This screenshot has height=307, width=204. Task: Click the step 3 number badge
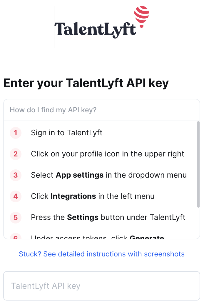coord(16,175)
